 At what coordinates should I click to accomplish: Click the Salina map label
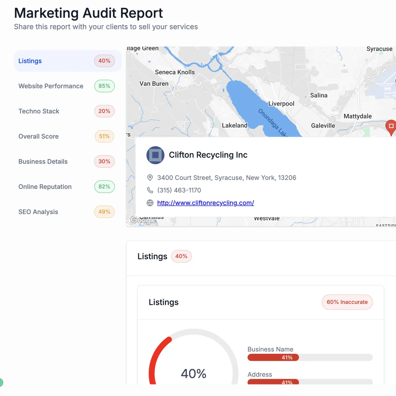coord(319,95)
